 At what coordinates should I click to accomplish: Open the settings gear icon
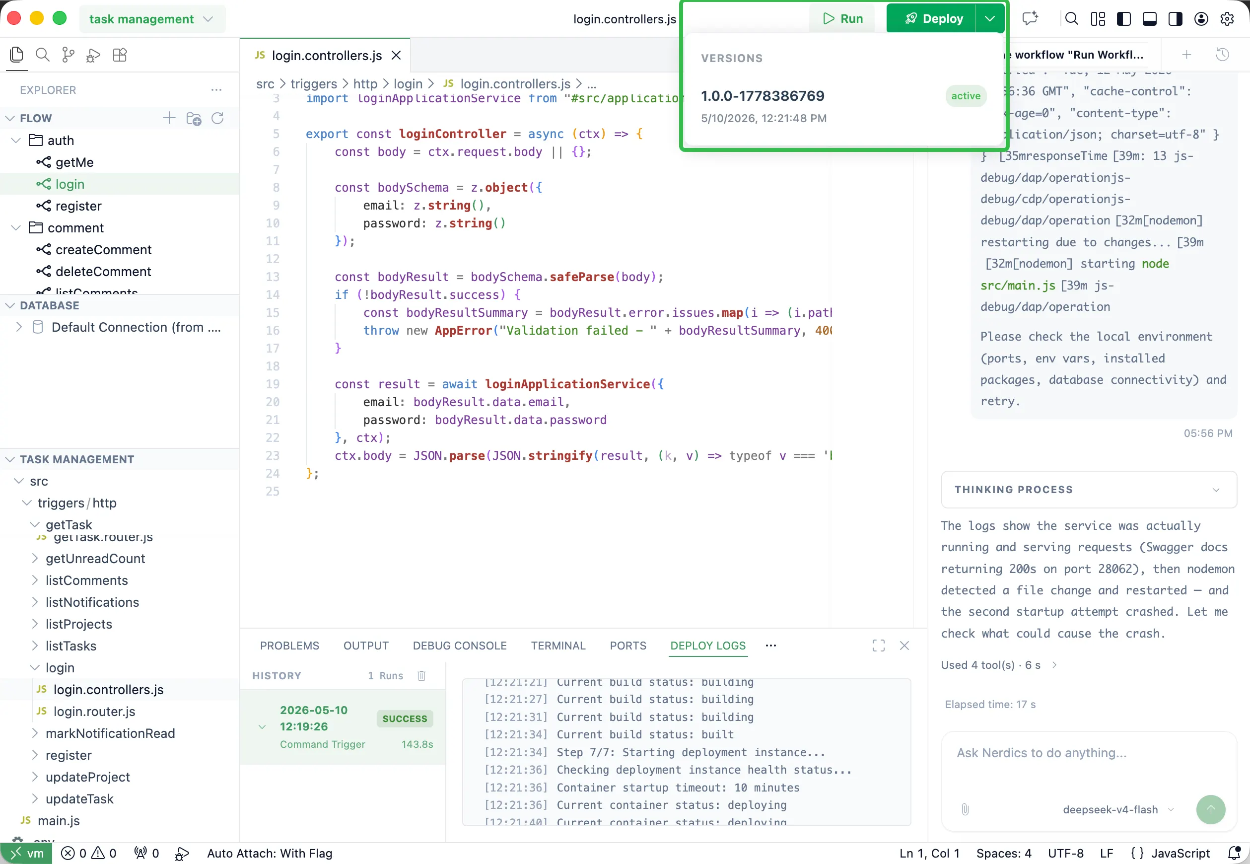click(1227, 19)
